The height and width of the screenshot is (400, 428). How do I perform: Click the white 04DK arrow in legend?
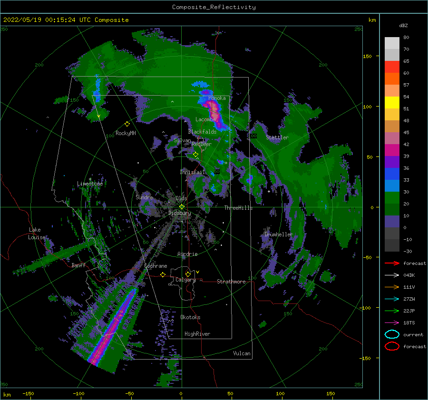click(x=392, y=275)
